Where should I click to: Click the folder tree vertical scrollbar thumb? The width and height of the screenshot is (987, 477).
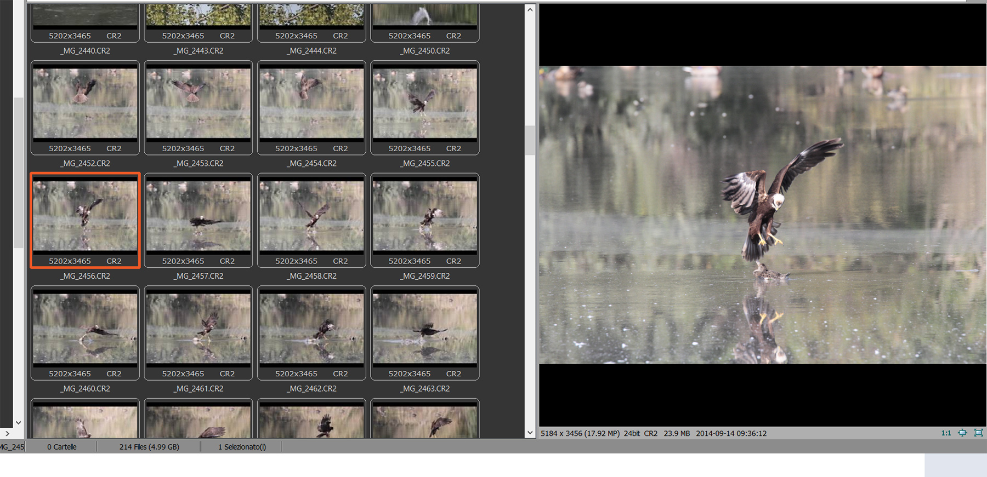pos(18,173)
